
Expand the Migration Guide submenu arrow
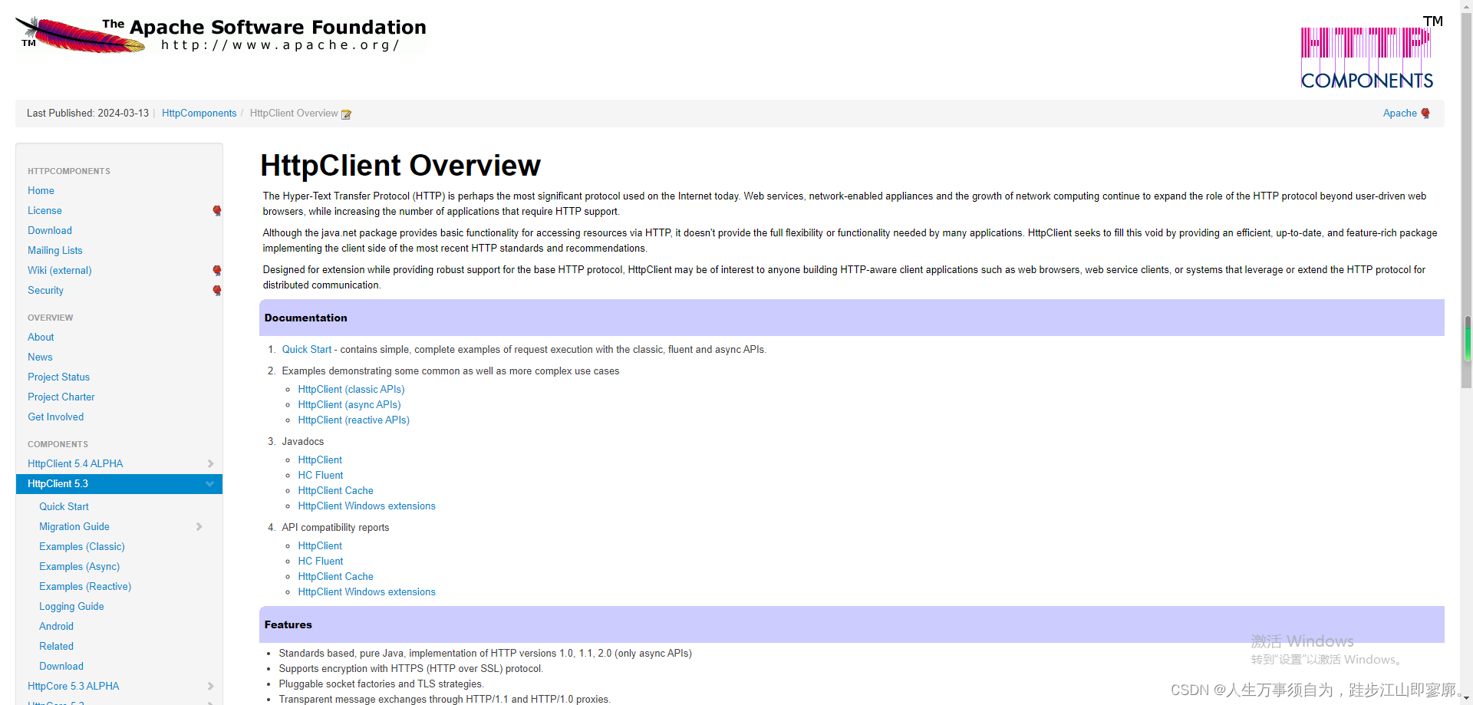(199, 527)
